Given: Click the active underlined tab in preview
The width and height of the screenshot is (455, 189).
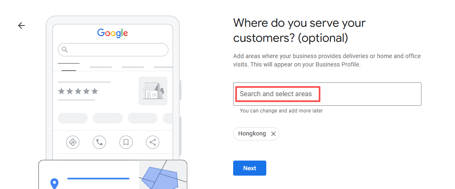Looking at the screenshot, I should point(68,65).
